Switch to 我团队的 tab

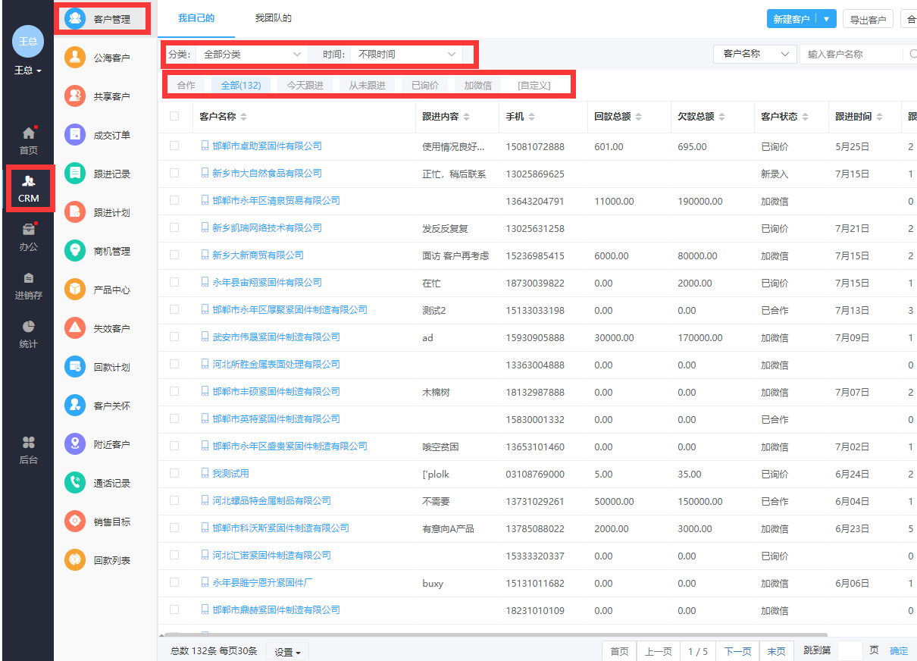click(x=274, y=18)
